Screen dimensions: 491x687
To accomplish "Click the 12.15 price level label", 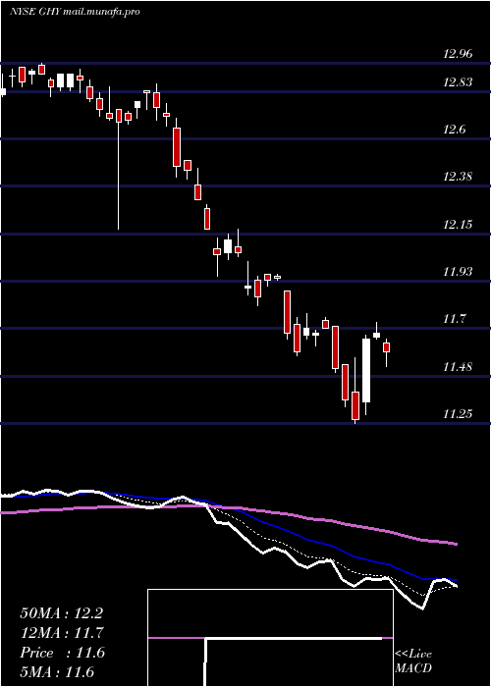I will (x=458, y=225).
